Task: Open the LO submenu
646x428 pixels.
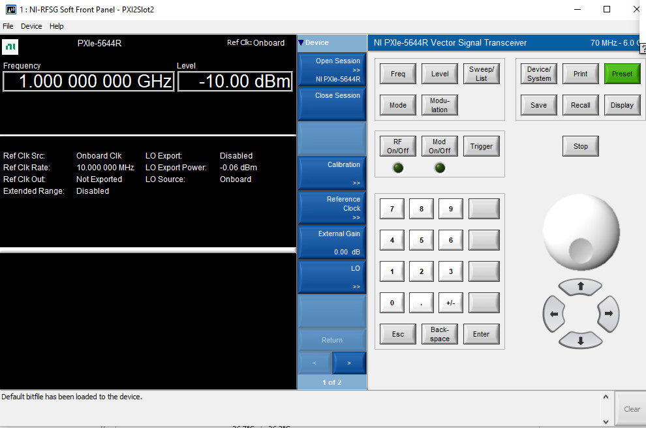Action: click(331, 277)
